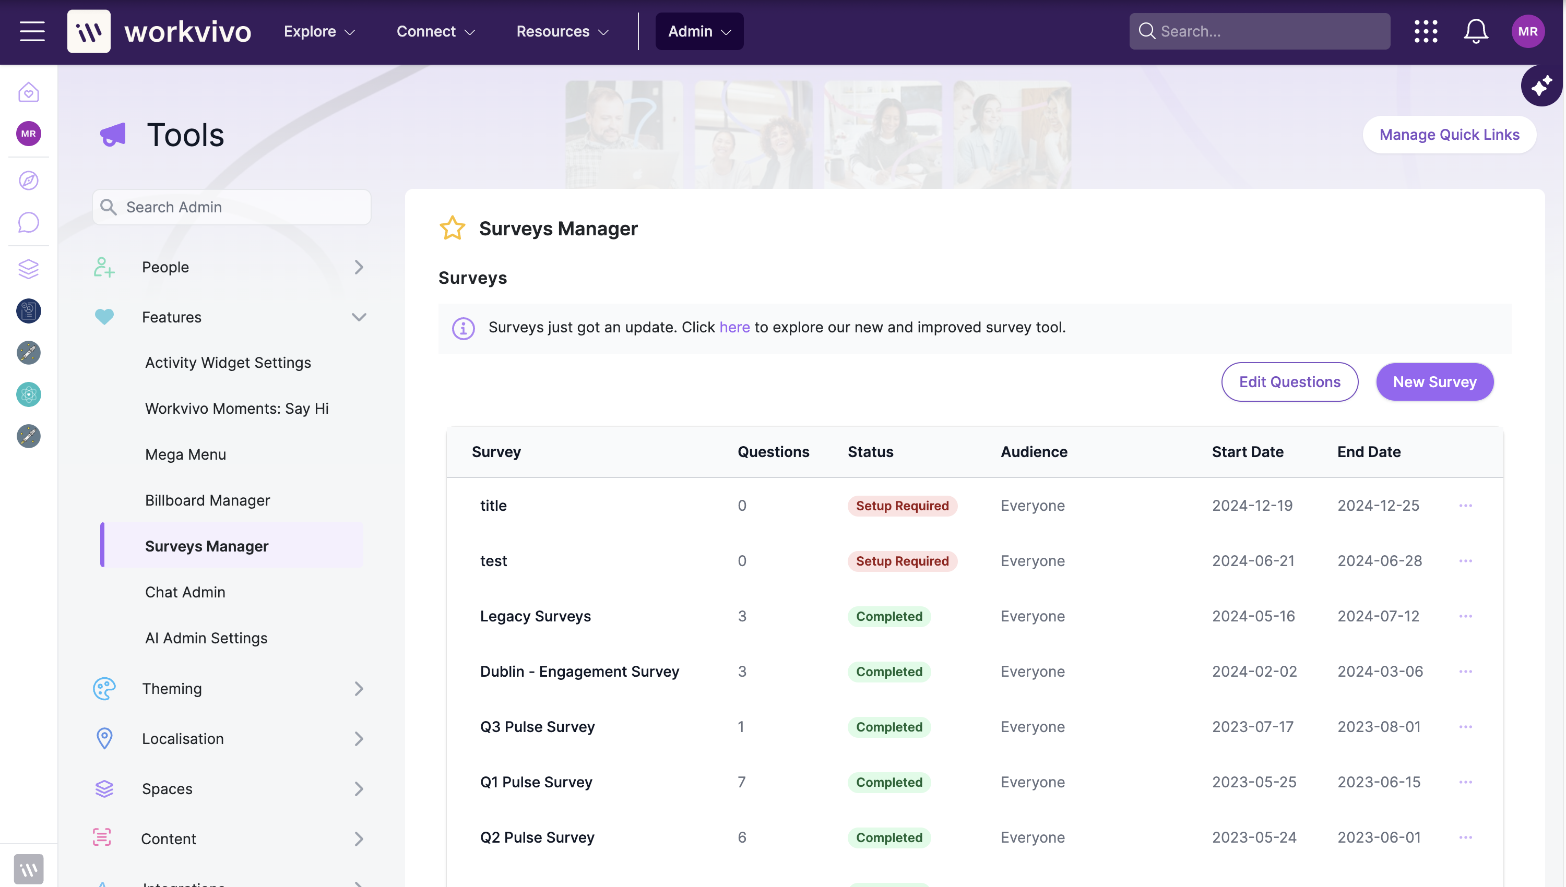Click Setup Required badge for title survey
The image size is (1566, 887).
click(902, 506)
